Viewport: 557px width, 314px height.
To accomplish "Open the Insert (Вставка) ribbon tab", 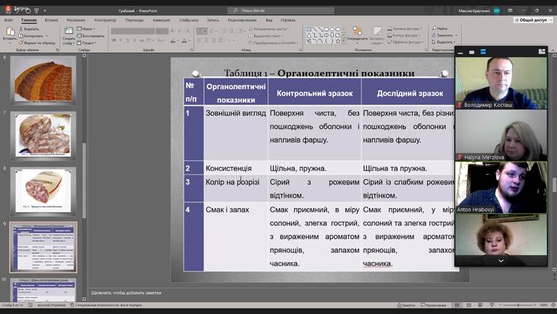I will coord(51,20).
